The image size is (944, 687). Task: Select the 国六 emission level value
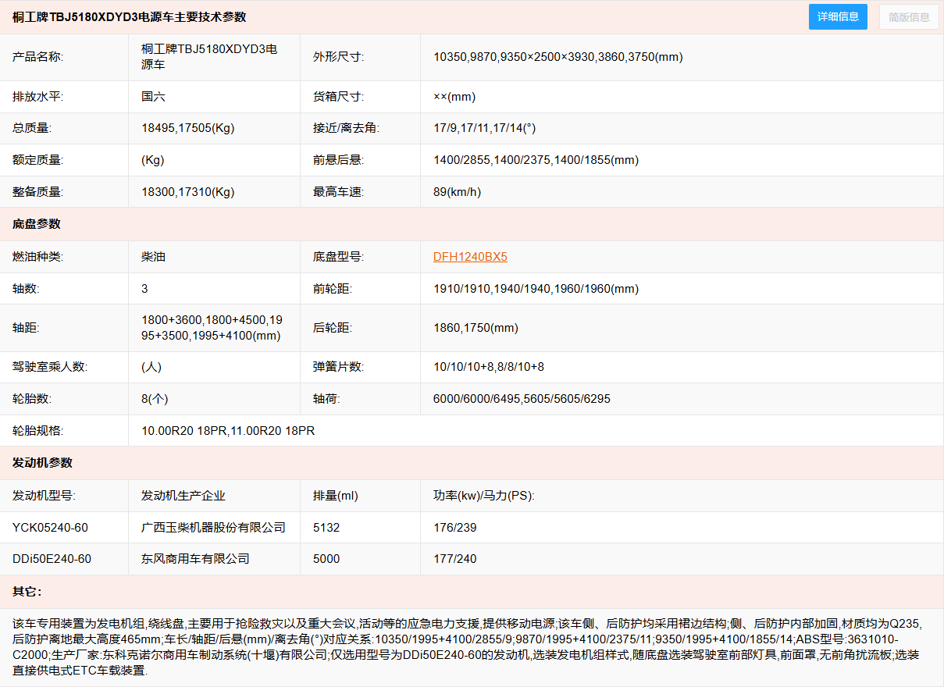pos(153,97)
